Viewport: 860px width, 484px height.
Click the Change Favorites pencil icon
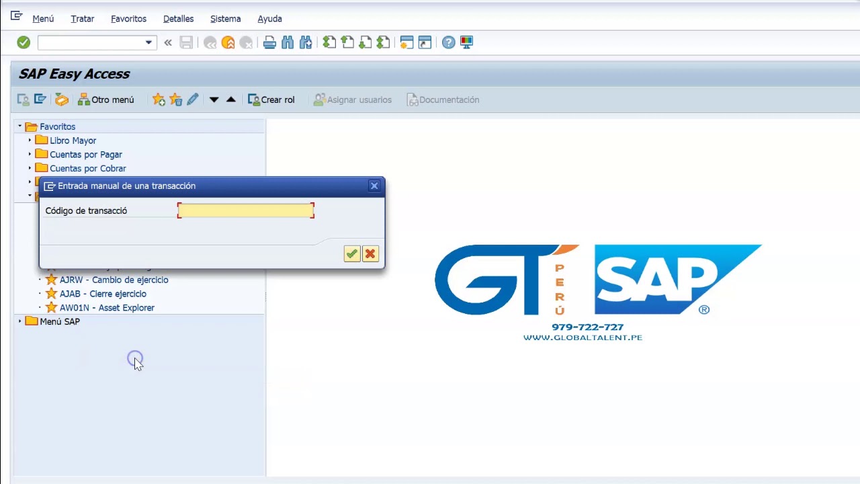click(193, 99)
